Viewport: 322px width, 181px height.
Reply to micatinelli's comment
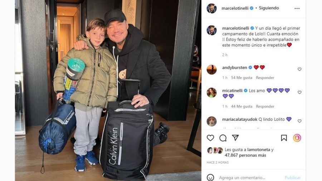[265, 106]
